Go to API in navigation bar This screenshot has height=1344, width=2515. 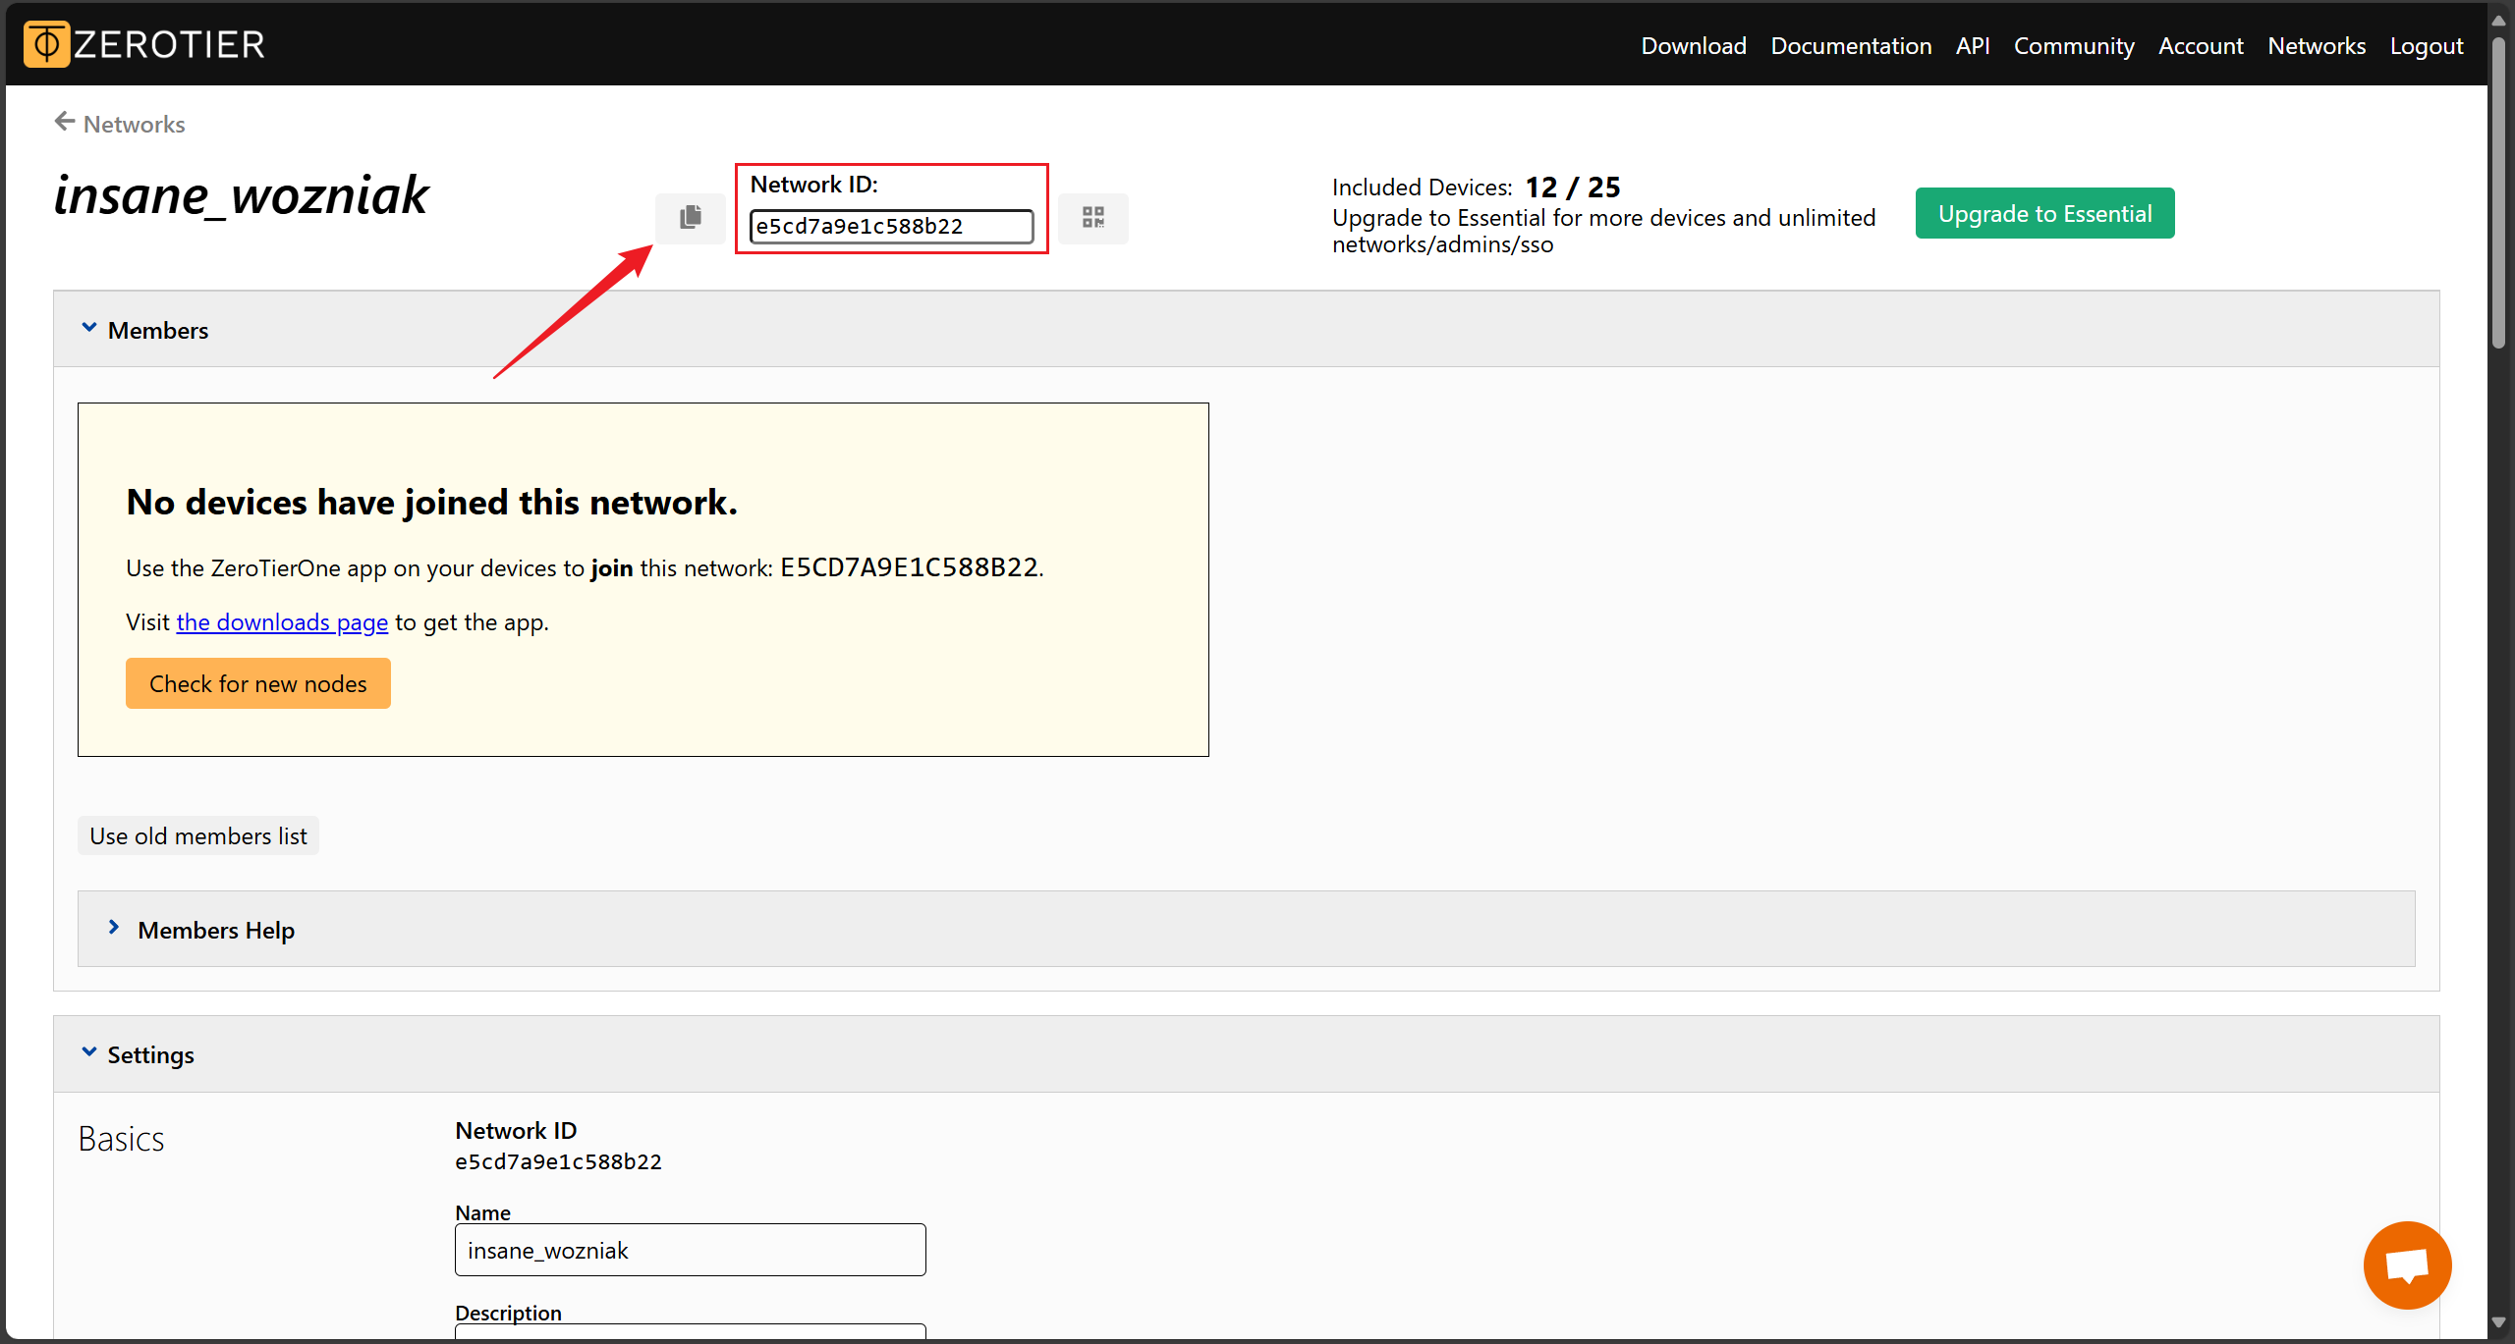click(x=1972, y=46)
